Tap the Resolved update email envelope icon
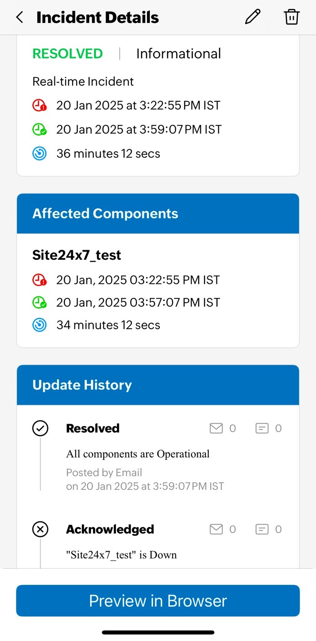Image resolution: width=316 pixels, height=641 pixels. (216, 428)
